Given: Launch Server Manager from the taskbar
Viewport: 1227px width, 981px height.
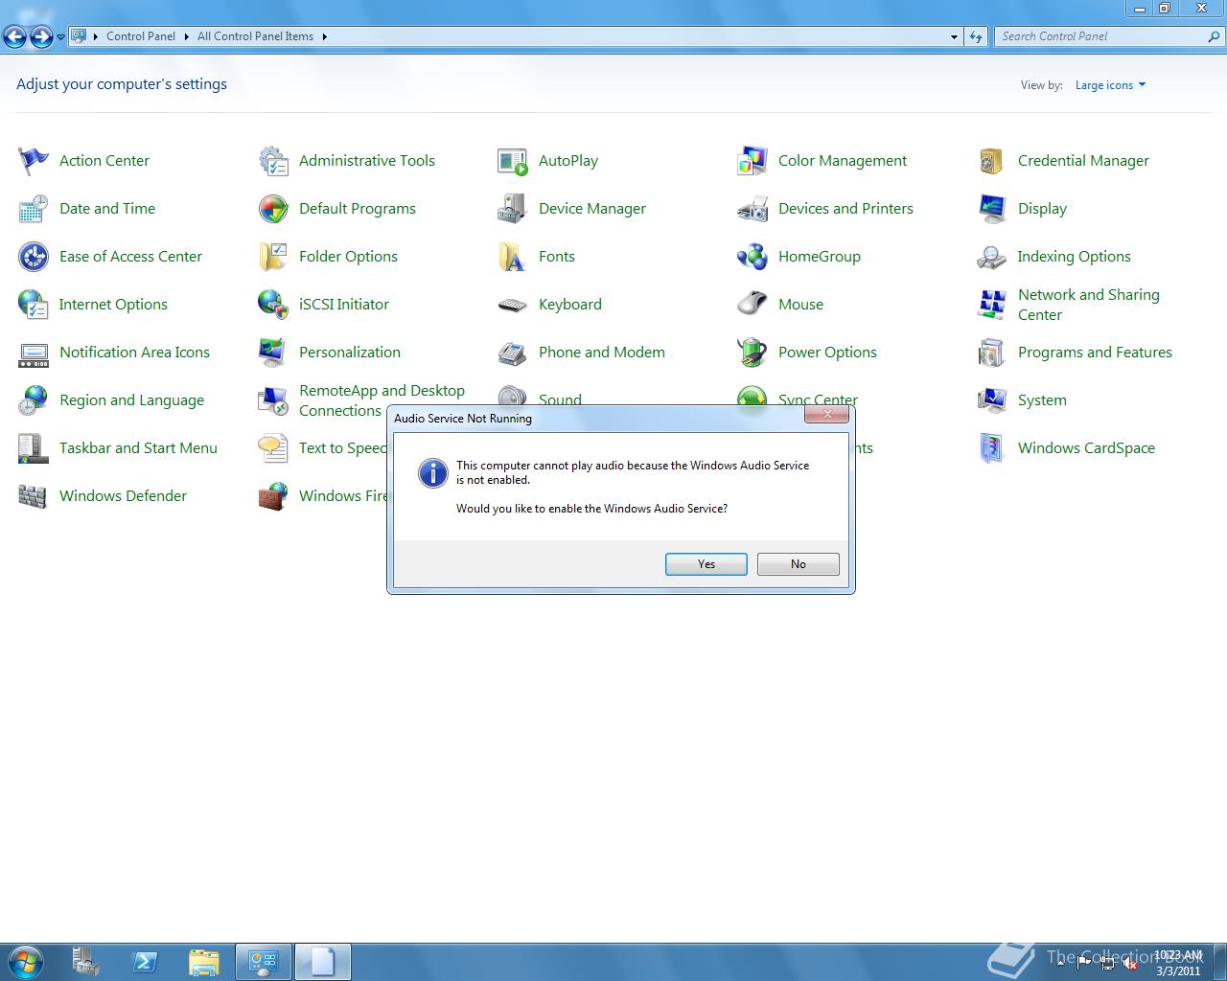Looking at the screenshot, I should pyautogui.click(x=86, y=962).
